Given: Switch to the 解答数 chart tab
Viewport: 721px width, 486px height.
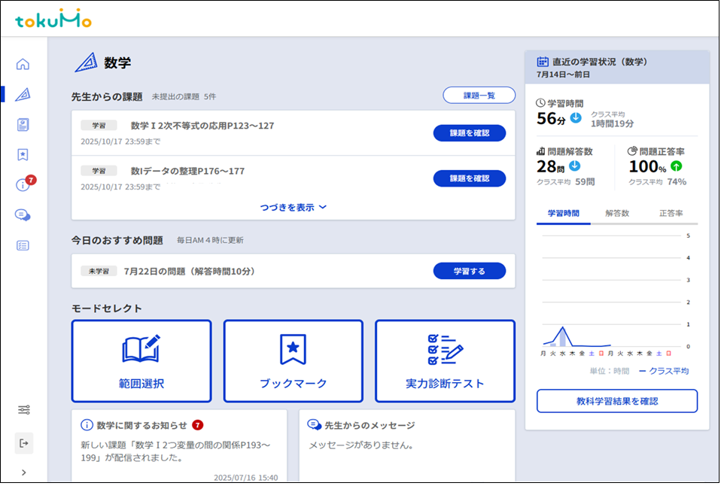Looking at the screenshot, I should point(617,214).
